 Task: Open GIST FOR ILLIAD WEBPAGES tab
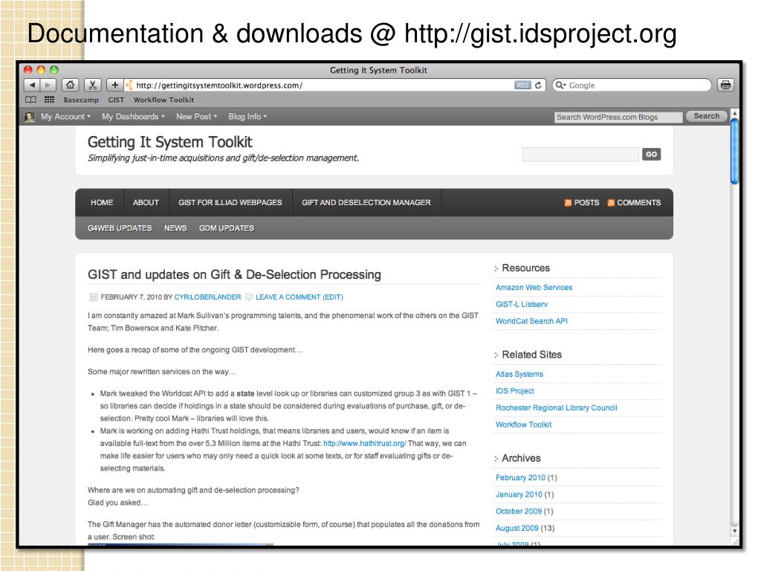230,202
